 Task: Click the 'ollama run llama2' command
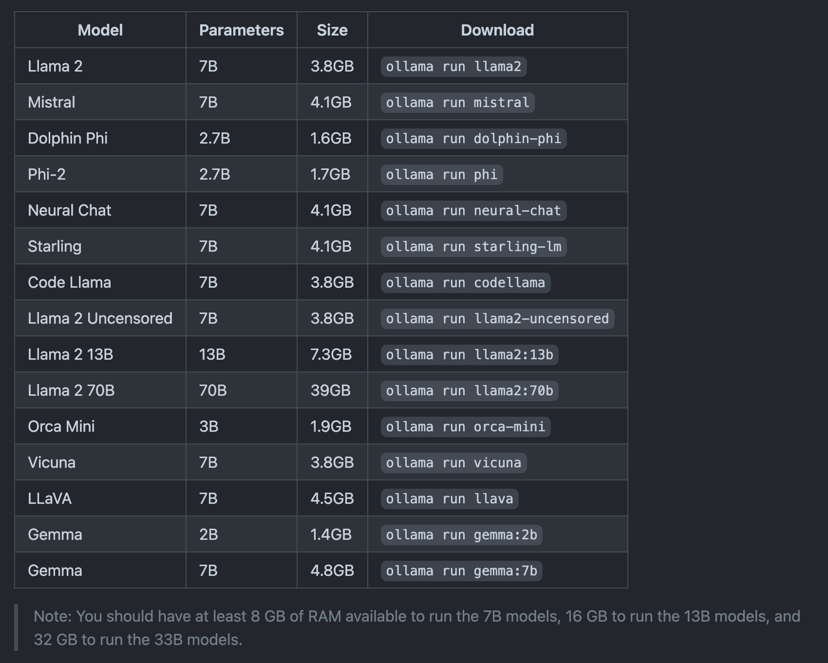coord(453,66)
